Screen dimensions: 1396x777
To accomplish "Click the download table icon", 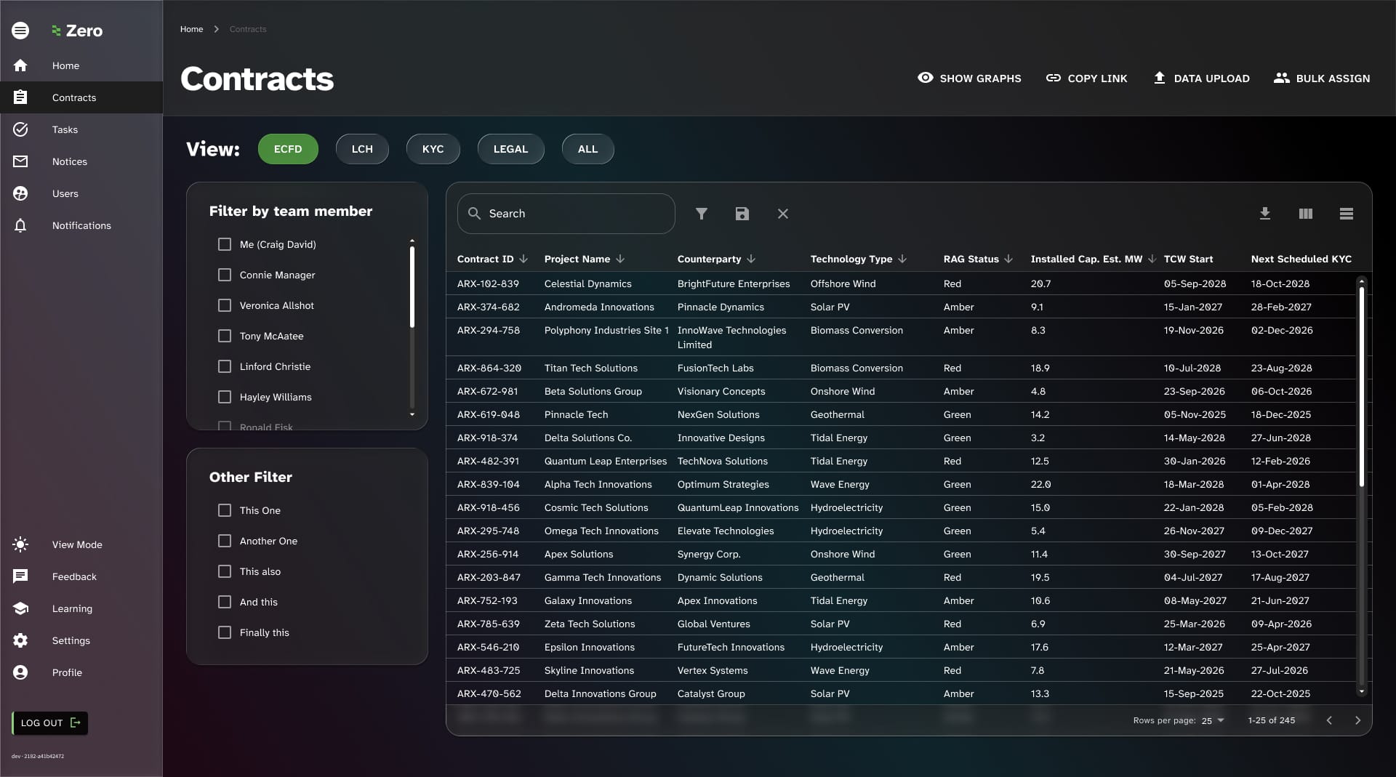I will click(1264, 214).
